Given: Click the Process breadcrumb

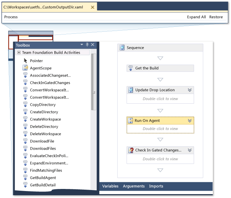Looking at the screenshot, I should [x=11, y=17].
